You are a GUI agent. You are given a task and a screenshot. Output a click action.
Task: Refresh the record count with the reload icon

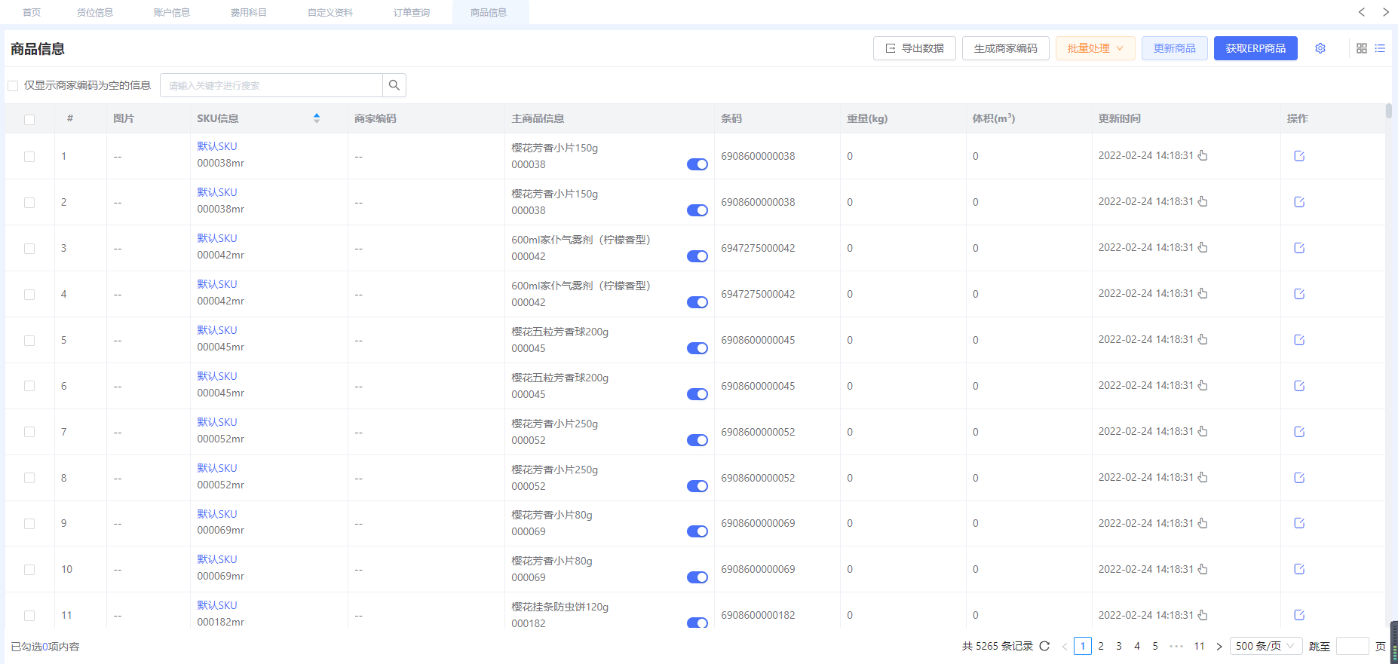click(x=1044, y=646)
